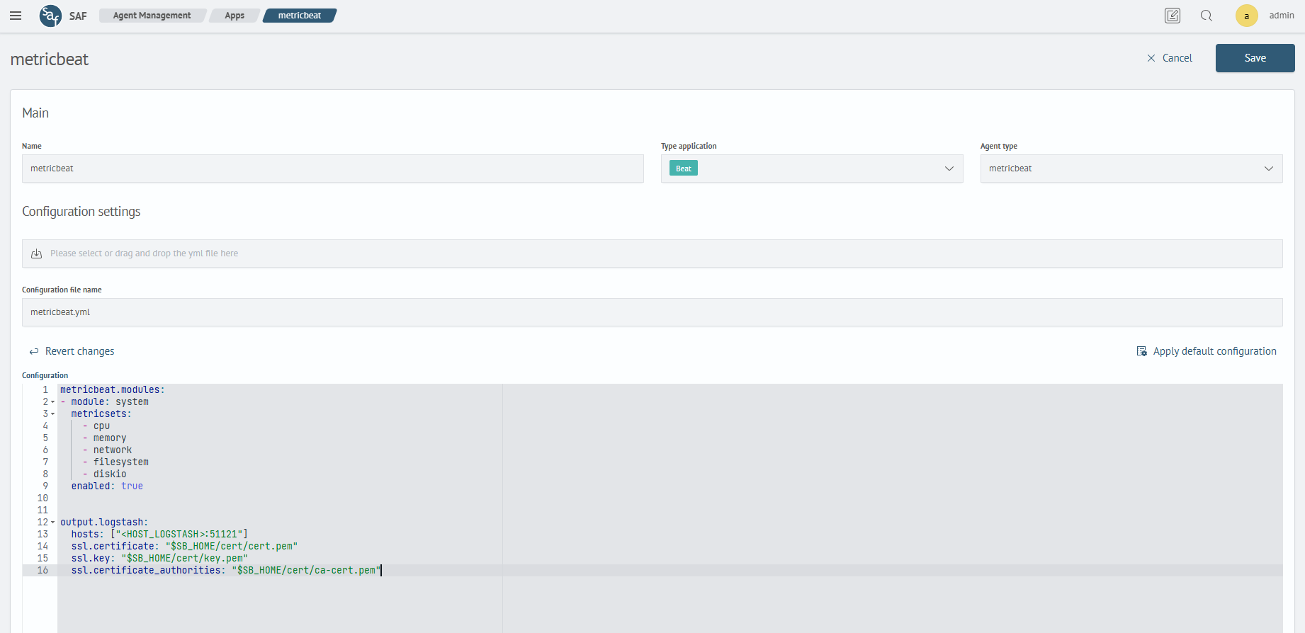Click the metricbeat page title

(50, 59)
